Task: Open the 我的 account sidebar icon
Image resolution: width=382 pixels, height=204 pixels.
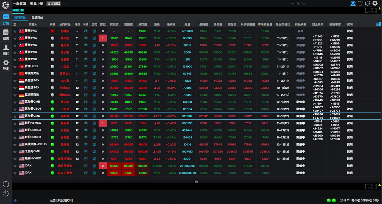Action: (6, 49)
